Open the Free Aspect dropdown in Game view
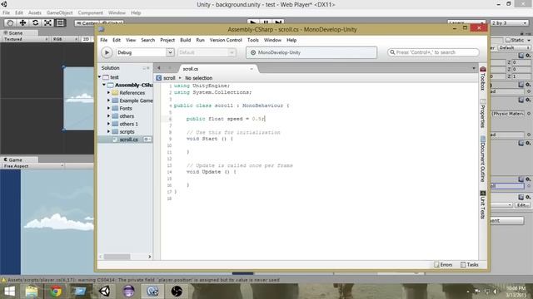Screen dimensions: 533x299 [33, 166]
